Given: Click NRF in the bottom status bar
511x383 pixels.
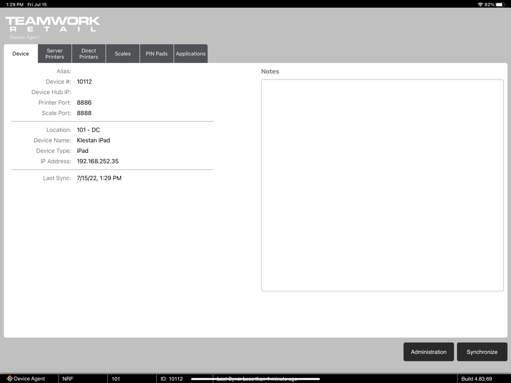Looking at the screenshot, I should coord(68,379).
